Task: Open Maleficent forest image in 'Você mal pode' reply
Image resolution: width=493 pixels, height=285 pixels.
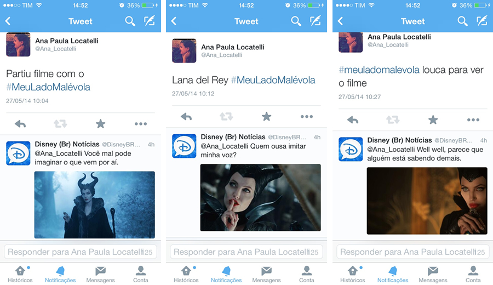Action: [94, 205]
